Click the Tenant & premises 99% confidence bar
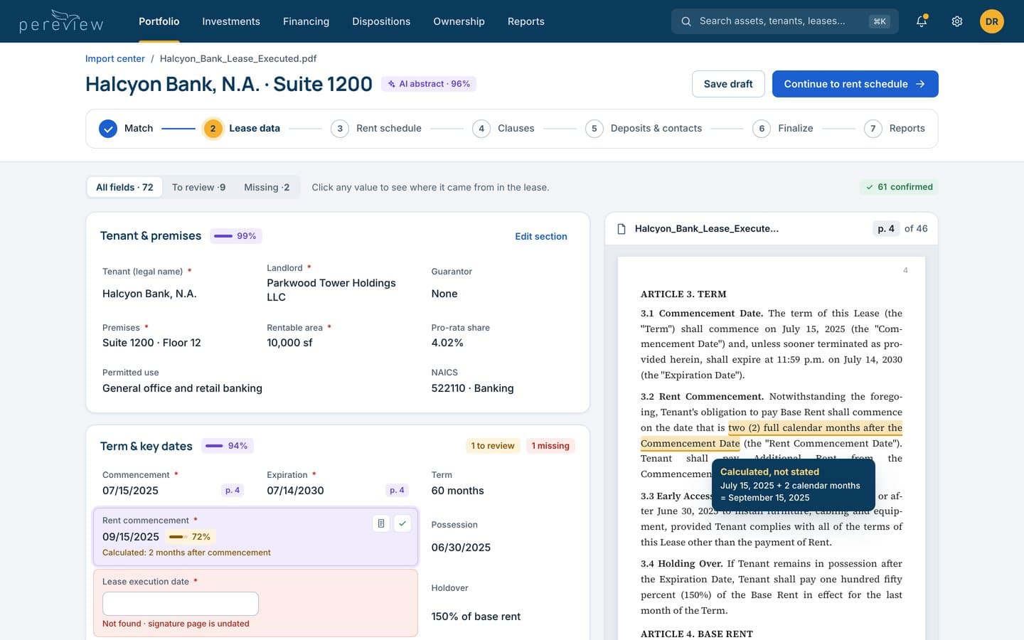1024x640 pixels. 235,236
